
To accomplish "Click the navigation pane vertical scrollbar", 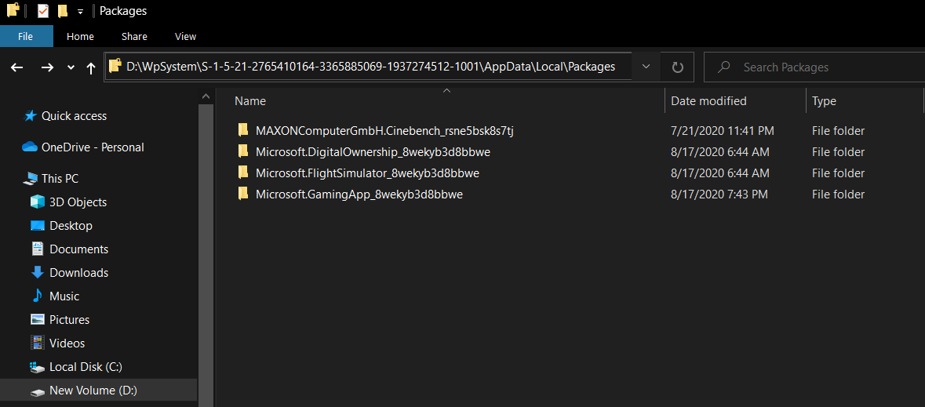I will [206, 256].
